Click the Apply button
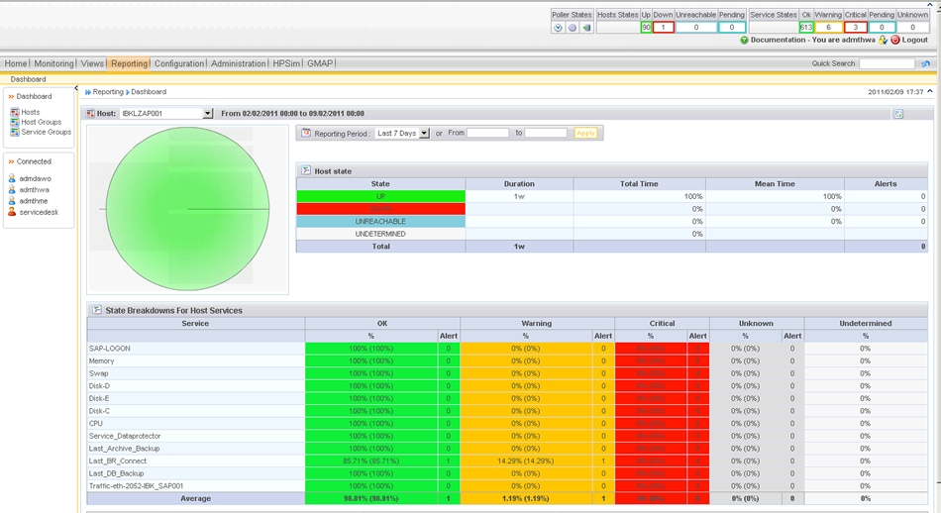The width and height of the screenshot is (941, 513). (585, 133)
